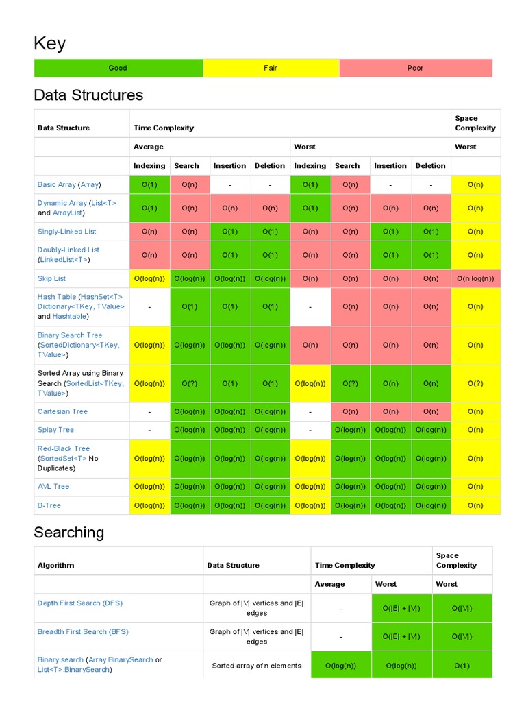Viewport: 526px width, 702px height.
Task: Open the Singly-Linked List link
Action: click(x=66, y=232)
